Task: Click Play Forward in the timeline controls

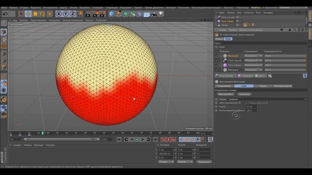Action: (137, 140)
